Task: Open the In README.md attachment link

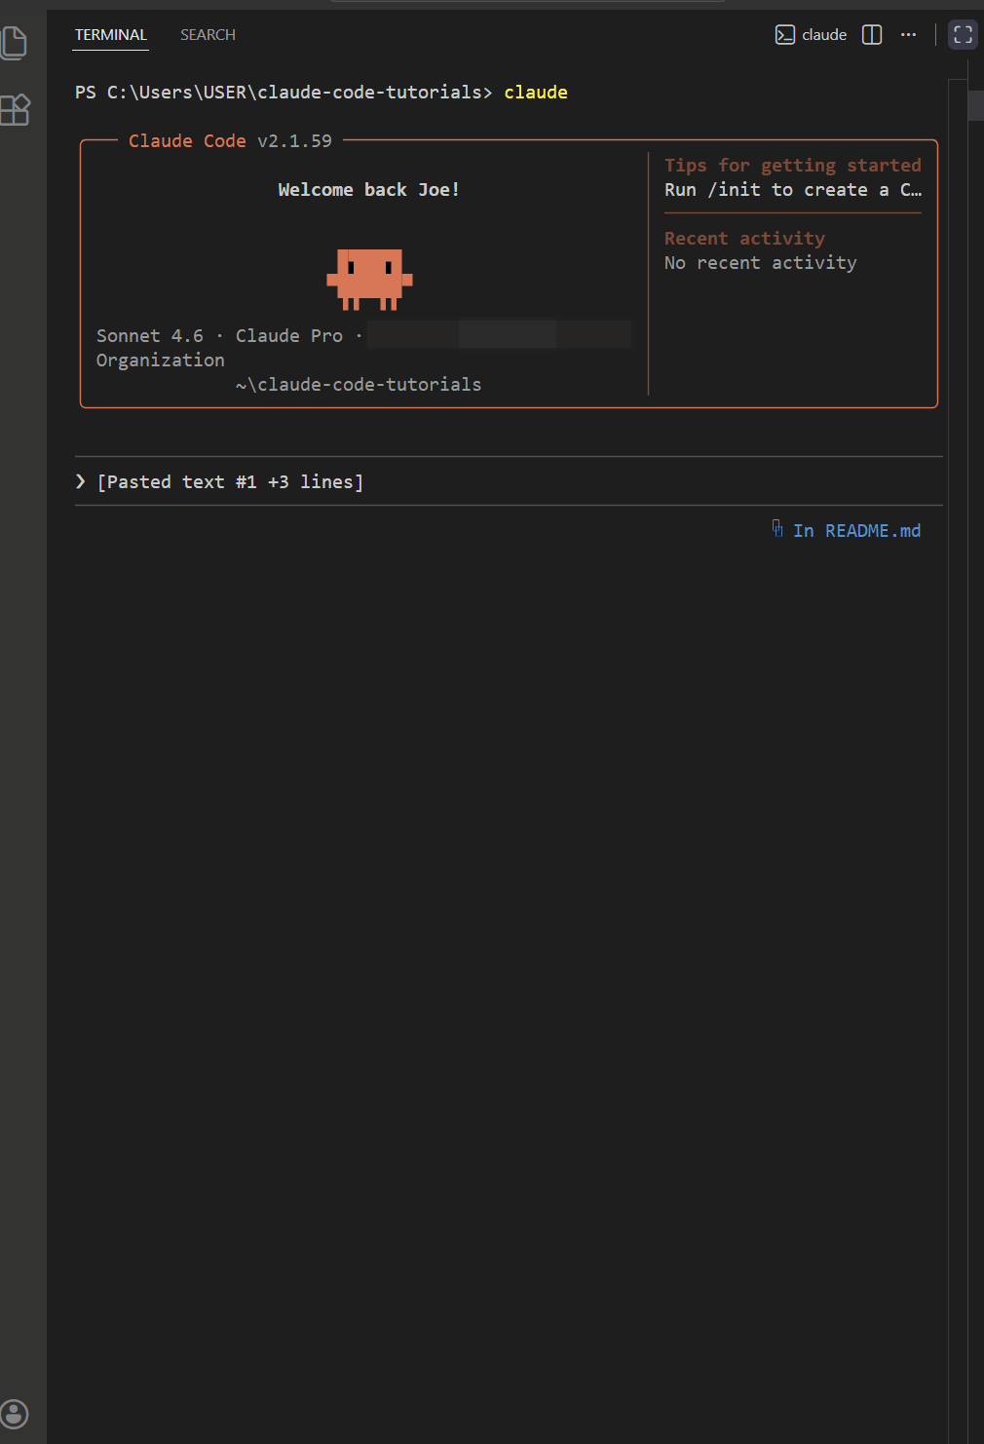Action: [x=856, y=530]
